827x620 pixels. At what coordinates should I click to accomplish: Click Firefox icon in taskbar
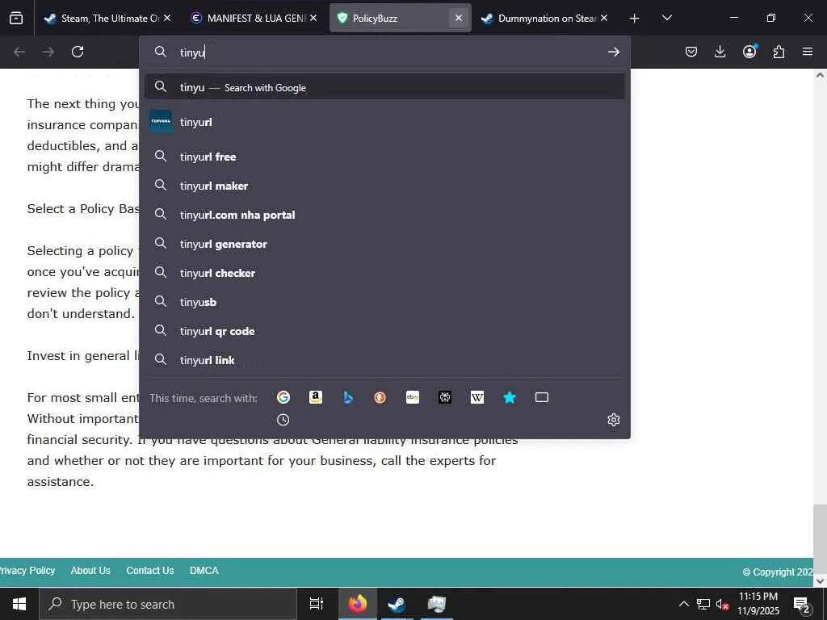(357, 604)
